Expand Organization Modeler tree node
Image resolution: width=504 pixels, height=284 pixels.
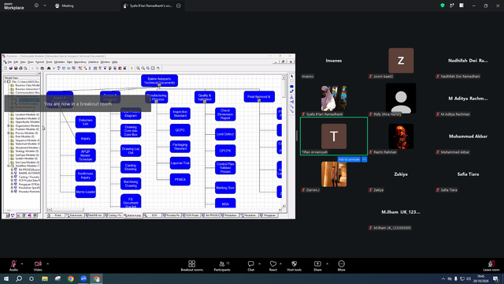(9, 125)
